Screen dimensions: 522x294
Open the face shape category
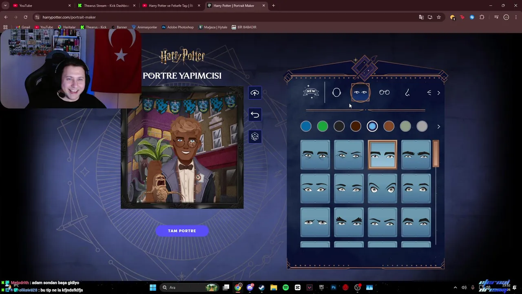coord(336,93)
